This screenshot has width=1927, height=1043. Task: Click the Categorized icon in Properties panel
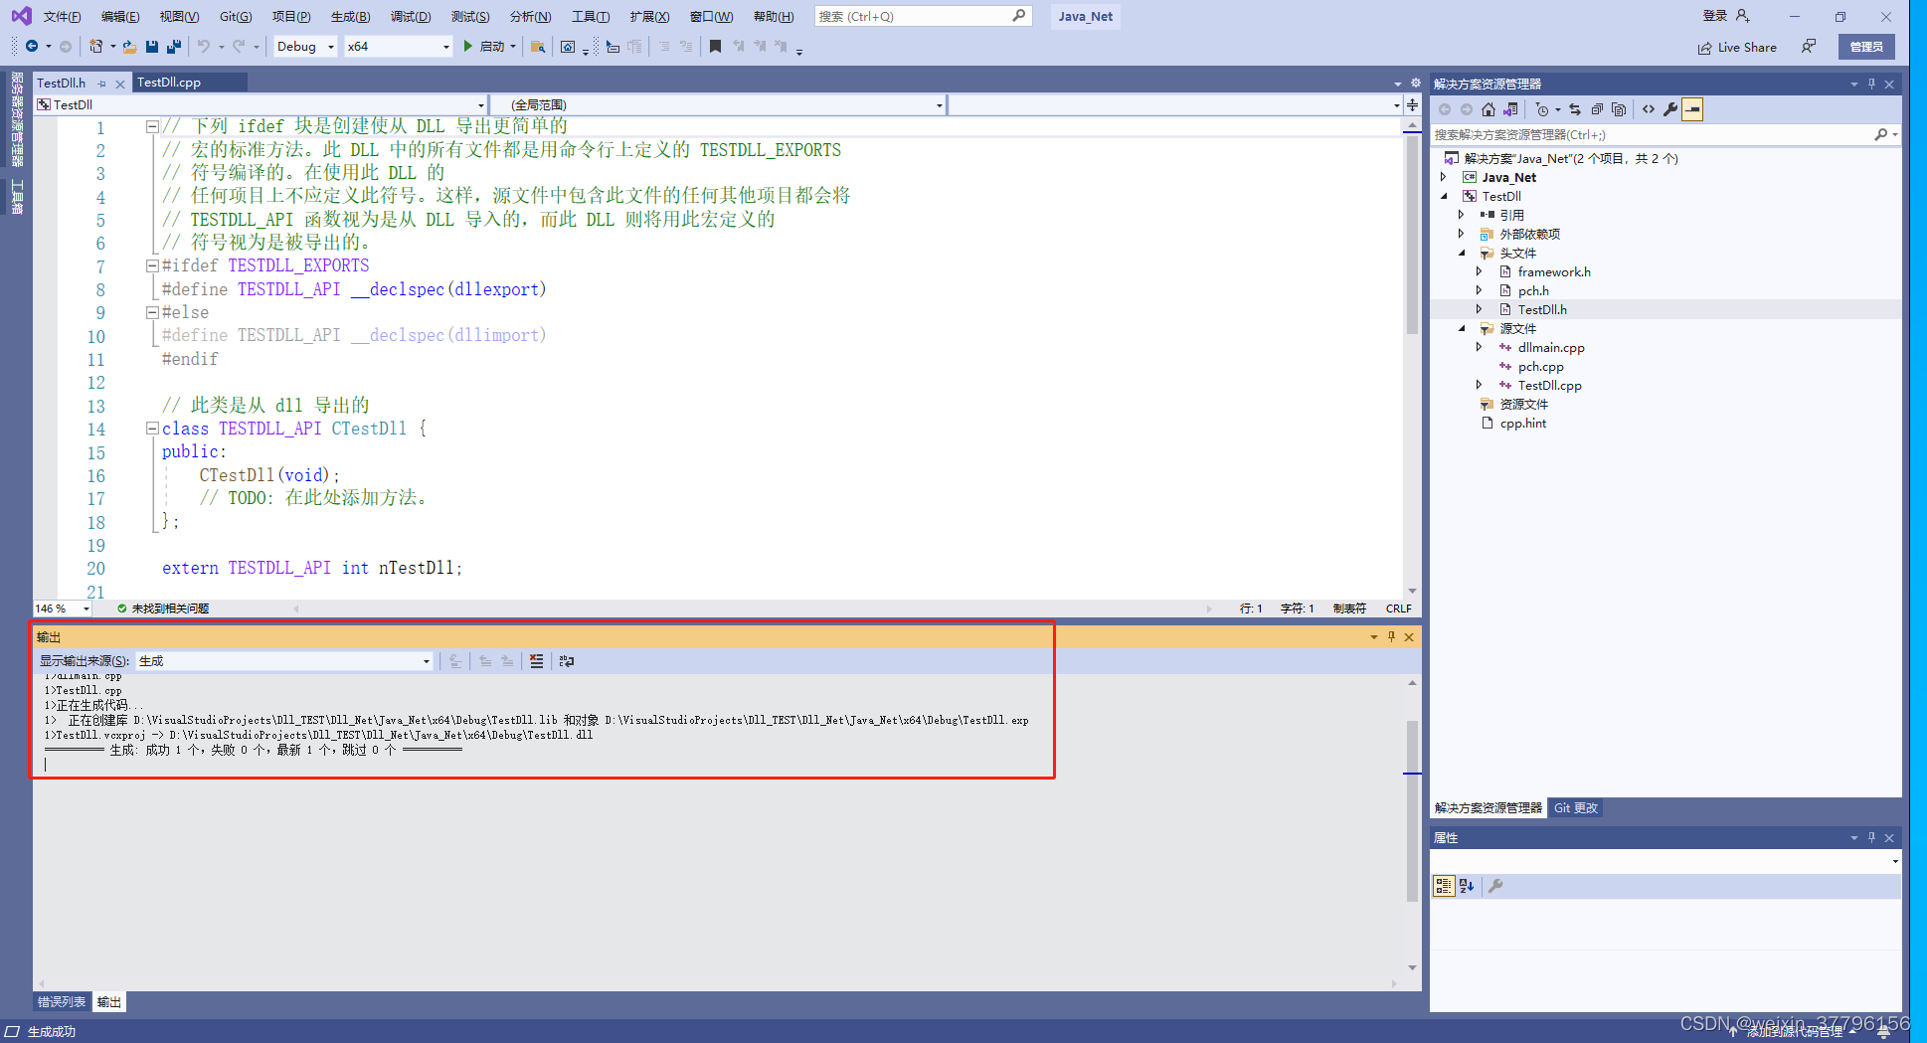(1444, 886)
